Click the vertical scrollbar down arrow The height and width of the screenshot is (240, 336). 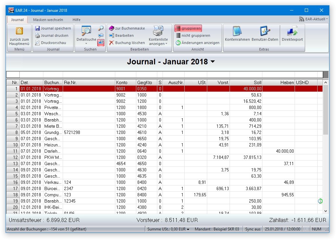click(x=325, y=211)
